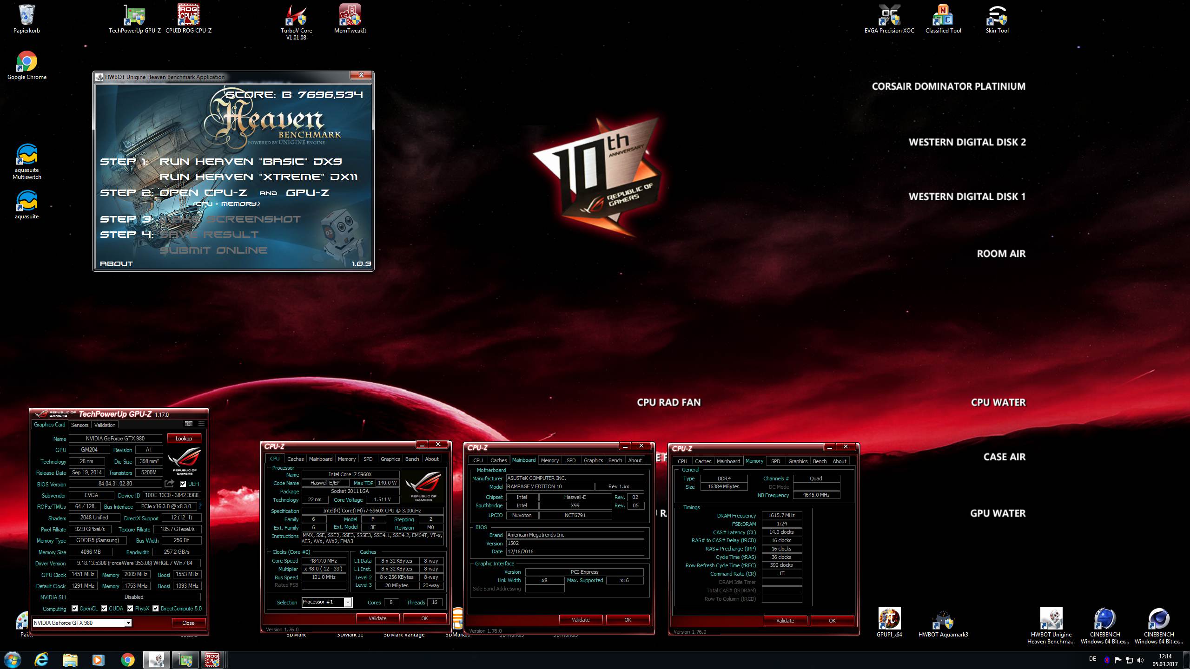Click Save Result in Heaven Step 4
The width and height of the screenshot is (1190, 669).
[x=209, y=234]
